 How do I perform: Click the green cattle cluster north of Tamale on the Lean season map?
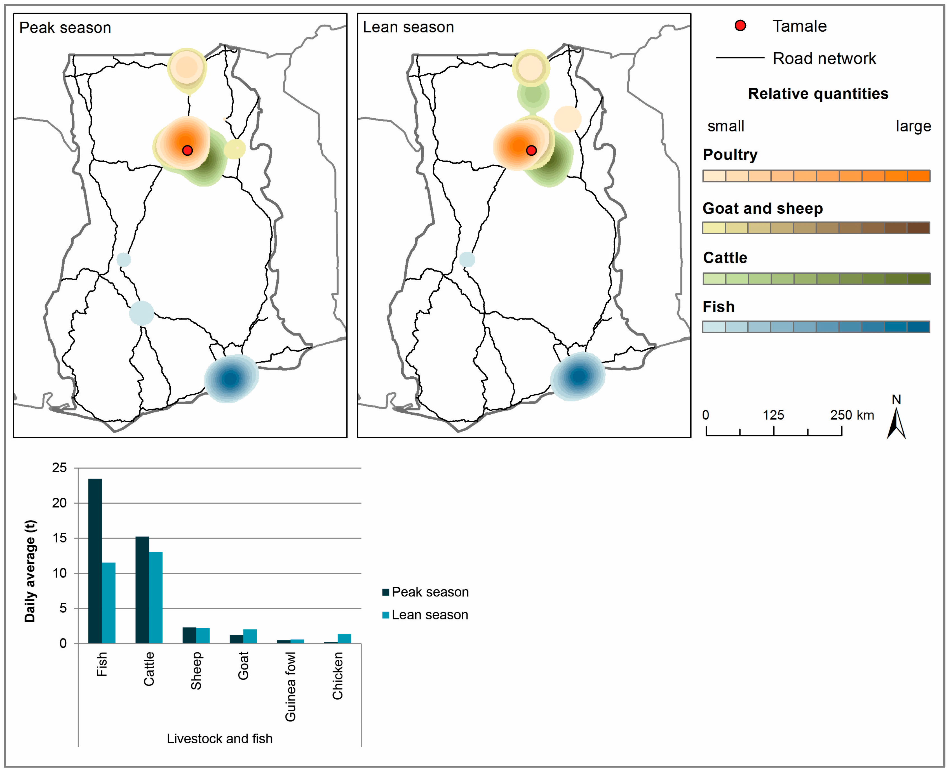(533, 94)
